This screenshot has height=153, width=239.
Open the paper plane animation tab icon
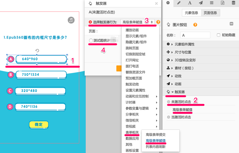tap(200, 3)
